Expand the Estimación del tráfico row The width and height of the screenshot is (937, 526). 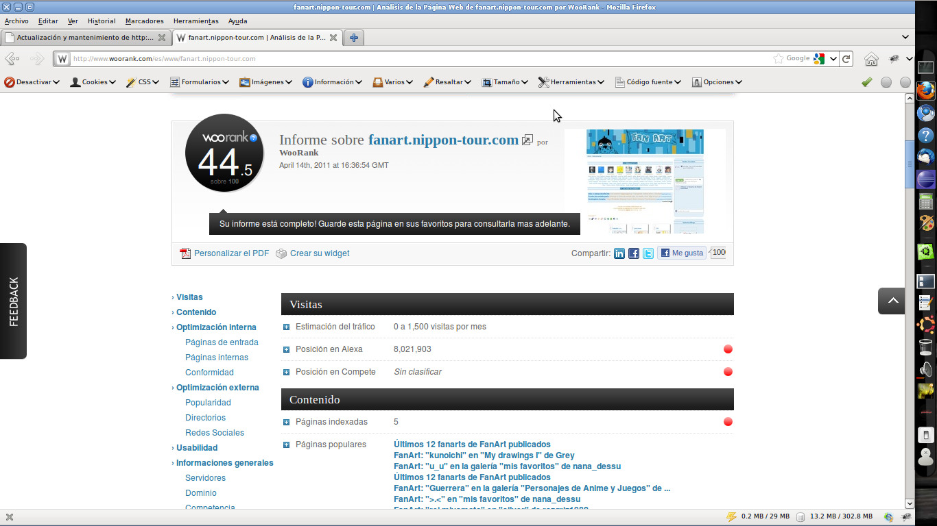click(x=287, y=327)
